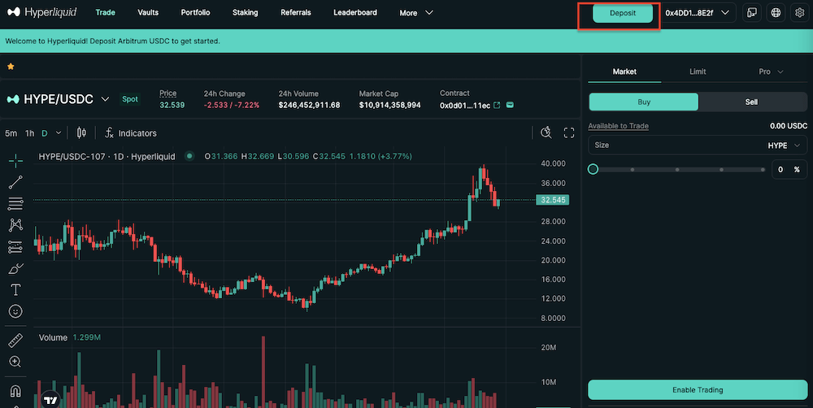Click the 32.545 current price label
This screenshot has height=408, width=813.
point(553,200)
